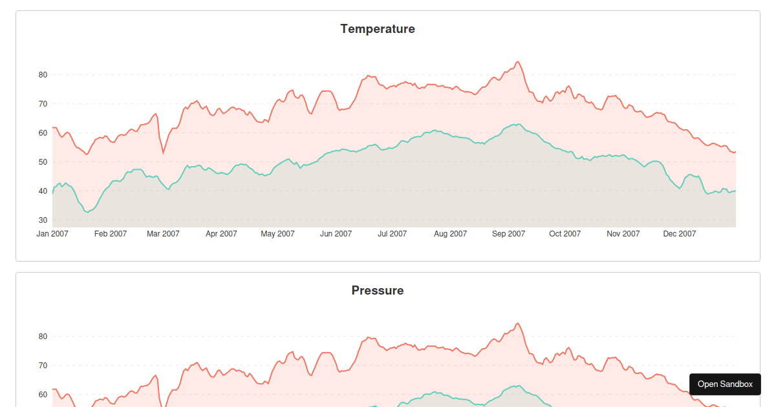Select the Dec 2007 x-axis label
The image size is (776, 407).
[x=680, y=234]
